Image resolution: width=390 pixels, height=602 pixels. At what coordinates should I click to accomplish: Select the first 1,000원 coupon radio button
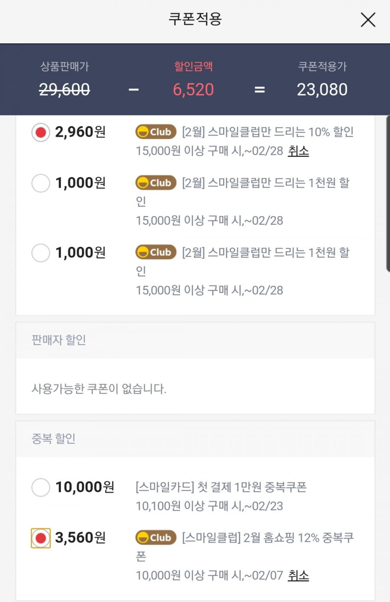point(41,183)
